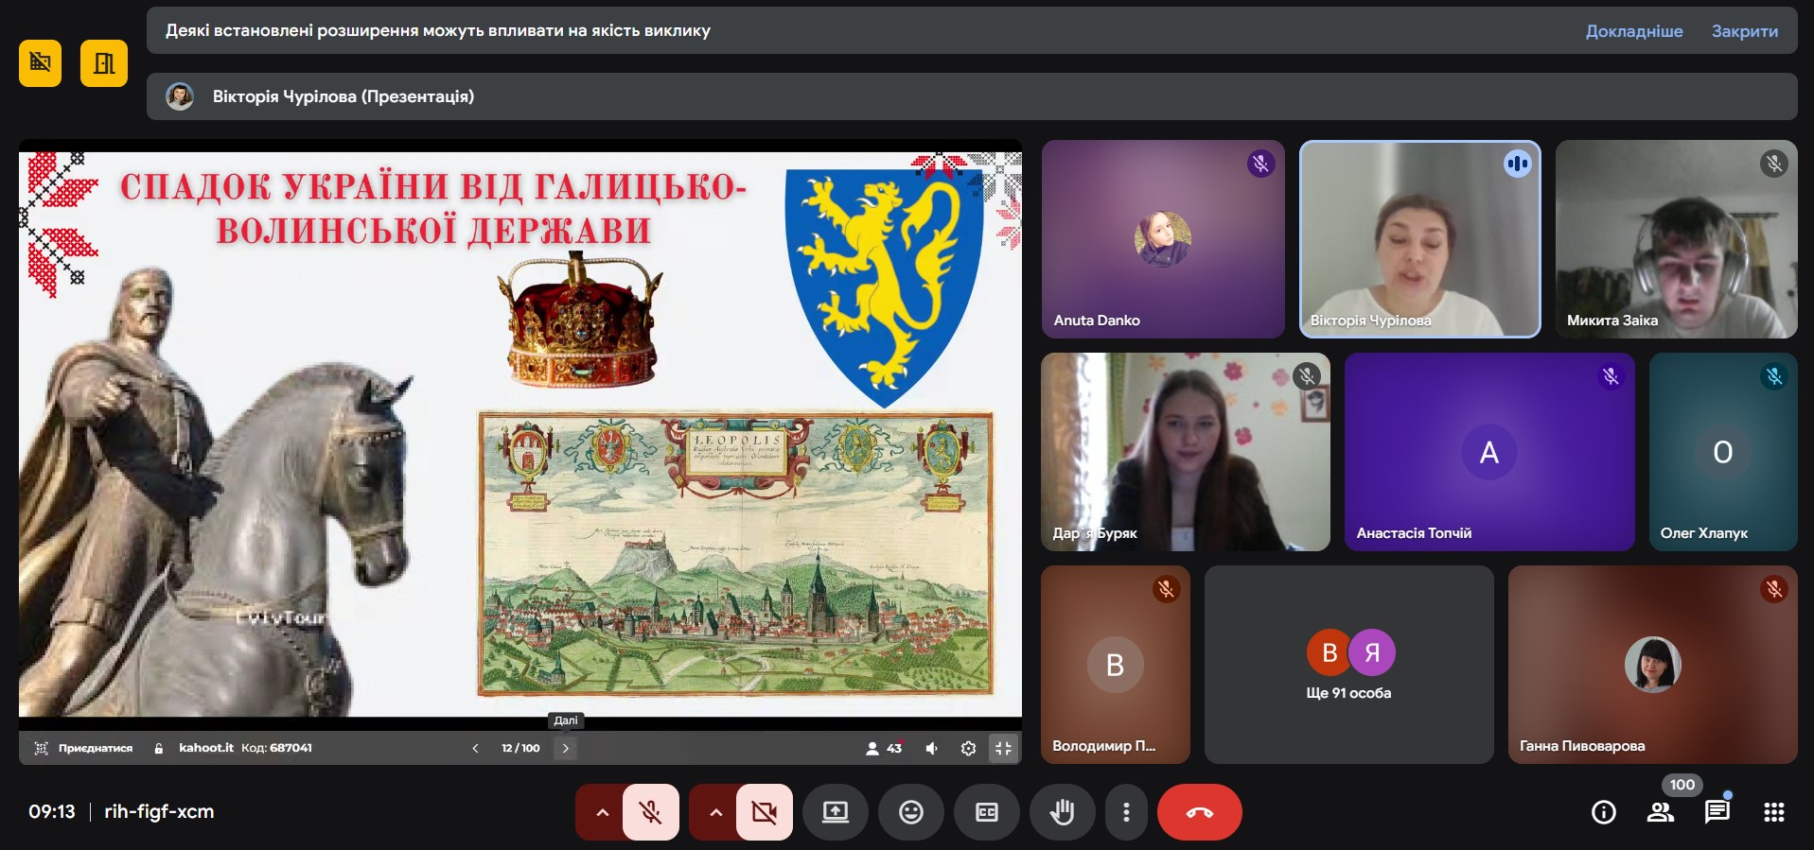Viewport: 1814px width, 850px height.
Task: Toggle closed captions button
Action: pyautogui.click(x=987, y=812)
